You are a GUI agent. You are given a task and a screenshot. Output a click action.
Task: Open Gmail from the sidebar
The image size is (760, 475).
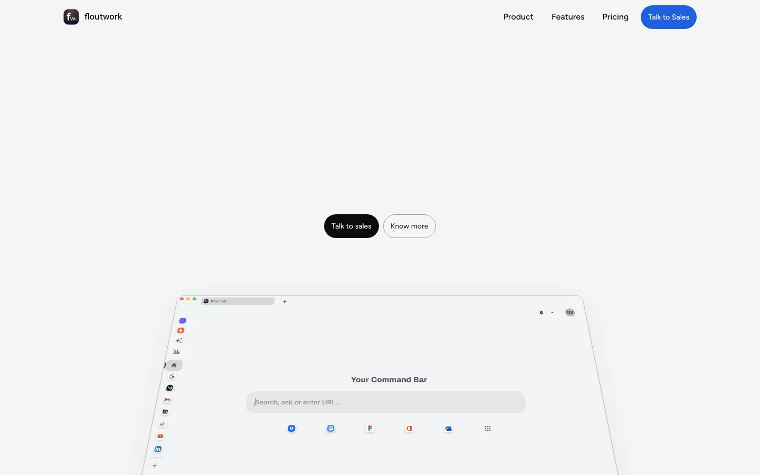167,400
